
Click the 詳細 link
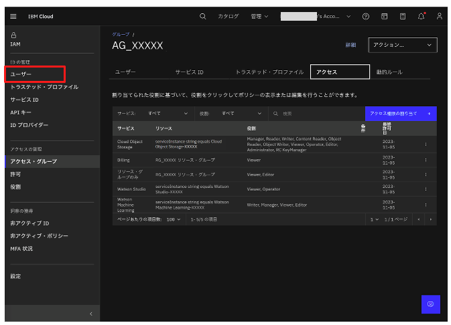(350, 45)
